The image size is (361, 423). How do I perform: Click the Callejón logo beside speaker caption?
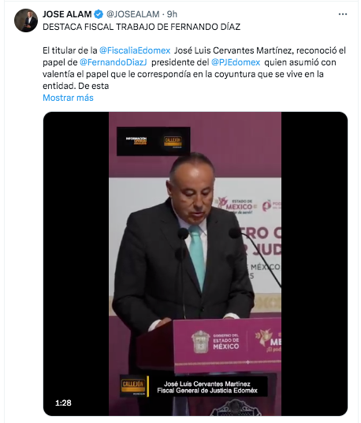click(134, 386)
